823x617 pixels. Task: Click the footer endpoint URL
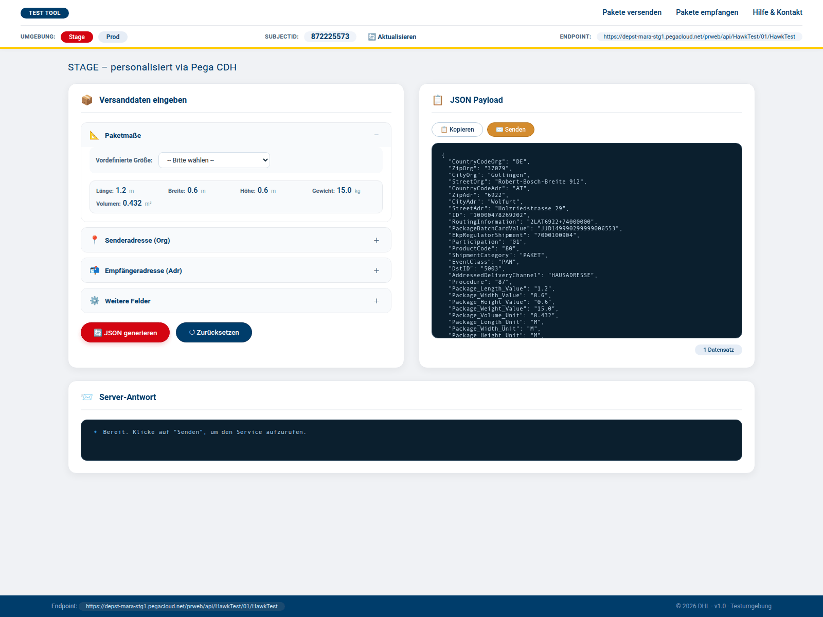pyautogui.click(x=182, y=606)
